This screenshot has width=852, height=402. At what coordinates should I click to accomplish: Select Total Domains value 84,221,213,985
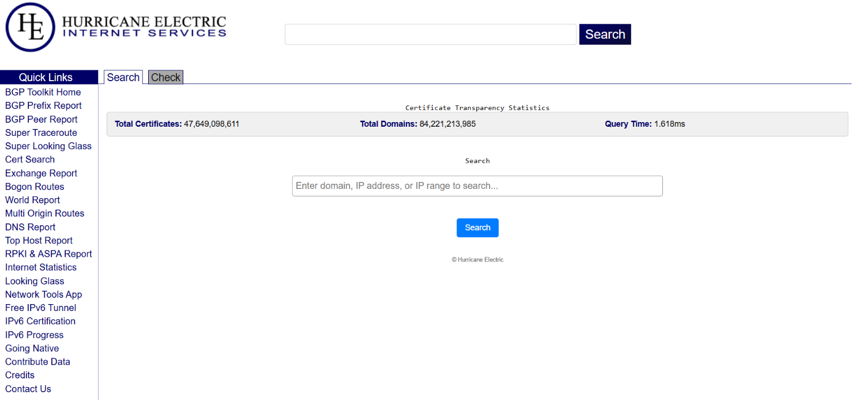[x=447, y=124]
